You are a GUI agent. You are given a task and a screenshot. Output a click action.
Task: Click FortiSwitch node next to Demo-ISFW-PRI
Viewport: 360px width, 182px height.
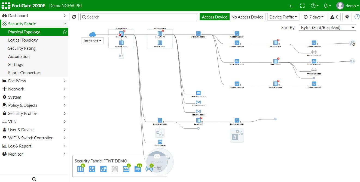198,33
